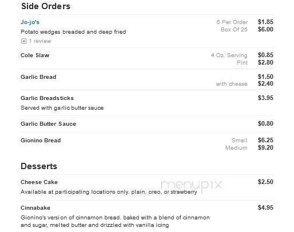Click the $9.20 Medium Gionino Bread price
Image resolution: width=294 pixels, height=232 pixels.
click(x=265, y=147)
